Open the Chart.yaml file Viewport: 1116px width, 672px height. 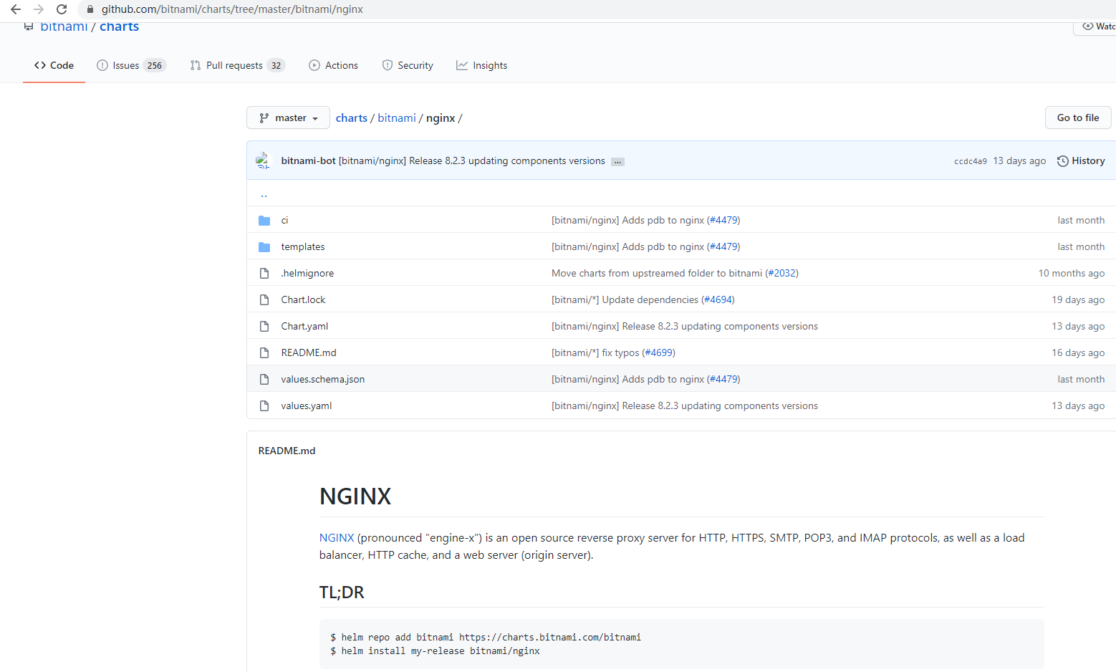(x=304, y=326)
